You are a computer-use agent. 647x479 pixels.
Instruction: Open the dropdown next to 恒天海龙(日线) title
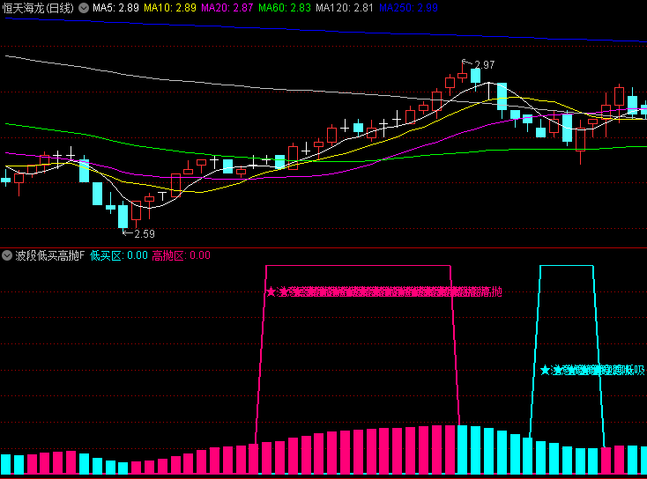pos(84,8)
